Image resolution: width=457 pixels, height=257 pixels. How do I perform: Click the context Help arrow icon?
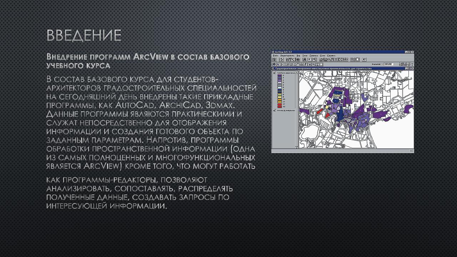tap(364, 59)
